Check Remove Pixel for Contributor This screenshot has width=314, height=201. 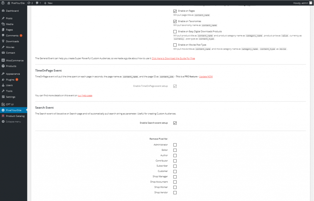175,161
